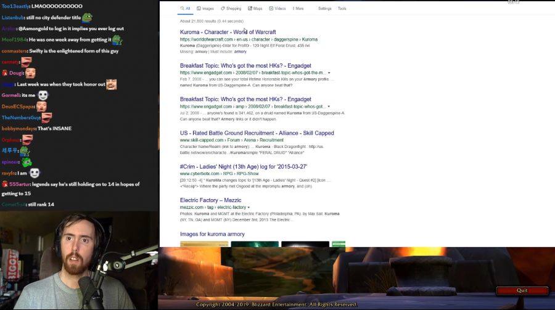
Task: Click the bobbymondays chat username
Action: pyautogui.click(x=18, y=128)
